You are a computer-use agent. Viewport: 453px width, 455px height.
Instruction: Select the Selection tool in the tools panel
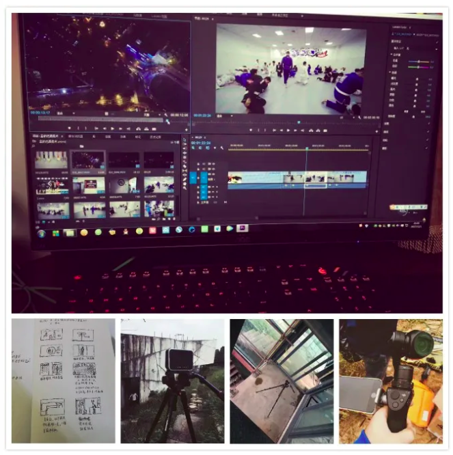184,139
